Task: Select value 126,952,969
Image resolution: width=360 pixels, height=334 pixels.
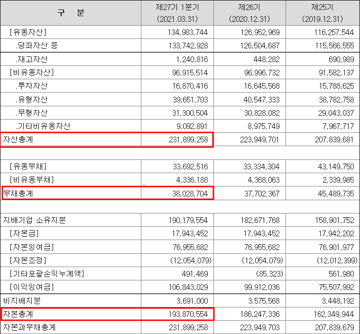Action: coord(260,32)
